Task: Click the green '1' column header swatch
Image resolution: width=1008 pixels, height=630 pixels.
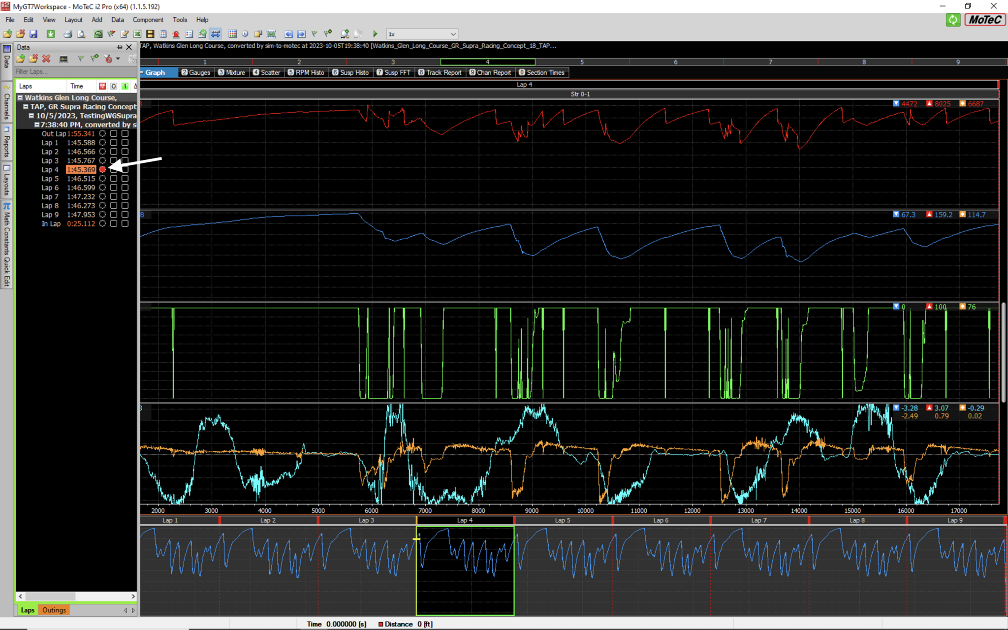Action: click(125, 86)
